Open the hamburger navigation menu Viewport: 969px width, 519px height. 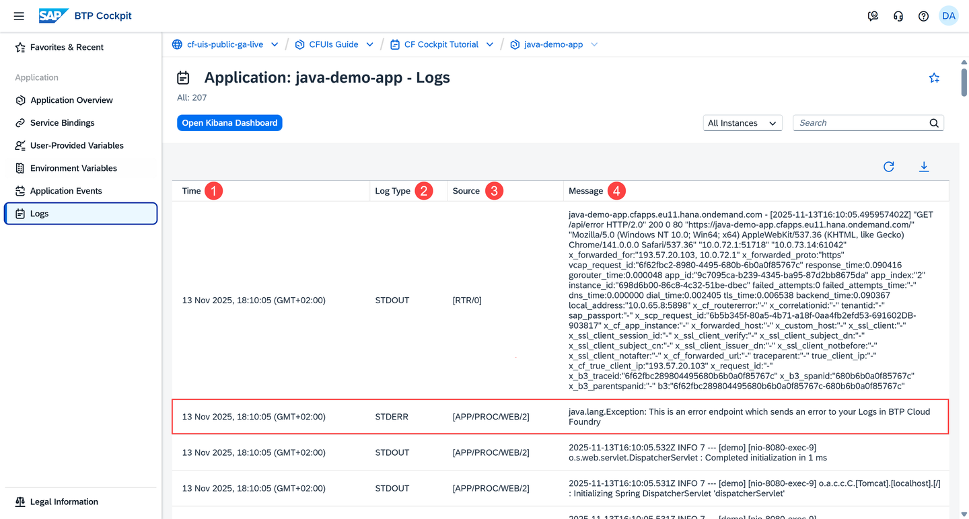click(x=19, y=16)
